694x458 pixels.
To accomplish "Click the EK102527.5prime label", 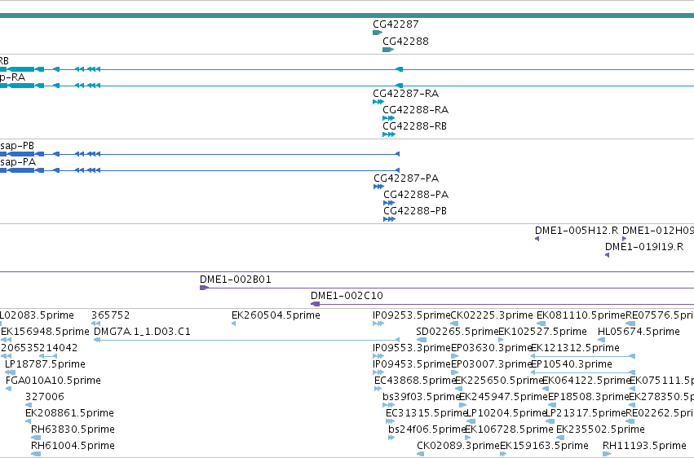I will tap(542, 332).
